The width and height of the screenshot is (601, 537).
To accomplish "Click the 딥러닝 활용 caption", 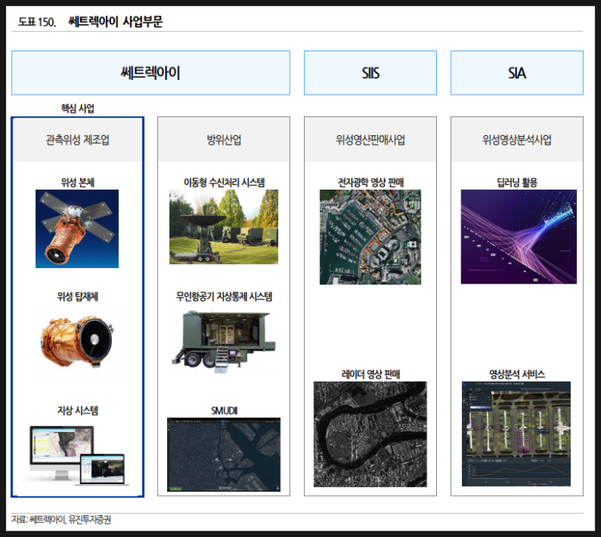I will click(517, 183).
